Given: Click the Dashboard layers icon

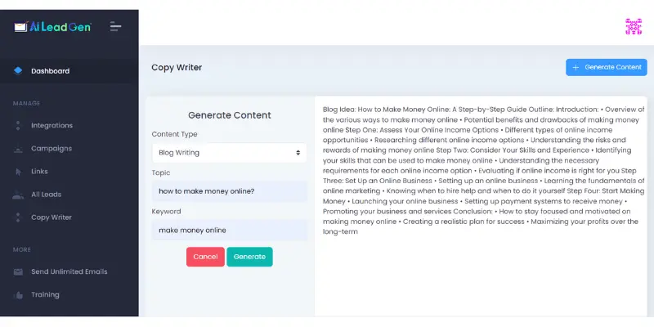Looking at the screenshot, I should (18, 70).
